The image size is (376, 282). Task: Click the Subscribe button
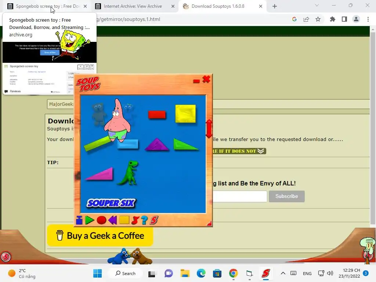click(286, 196)
